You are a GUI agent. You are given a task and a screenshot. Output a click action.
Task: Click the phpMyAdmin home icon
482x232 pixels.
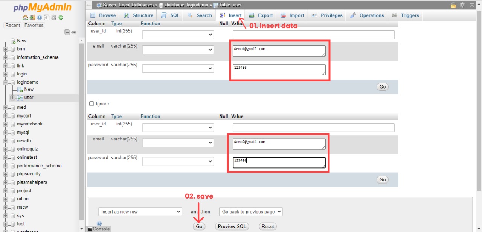pyautogui.click(x=25, y=17)
